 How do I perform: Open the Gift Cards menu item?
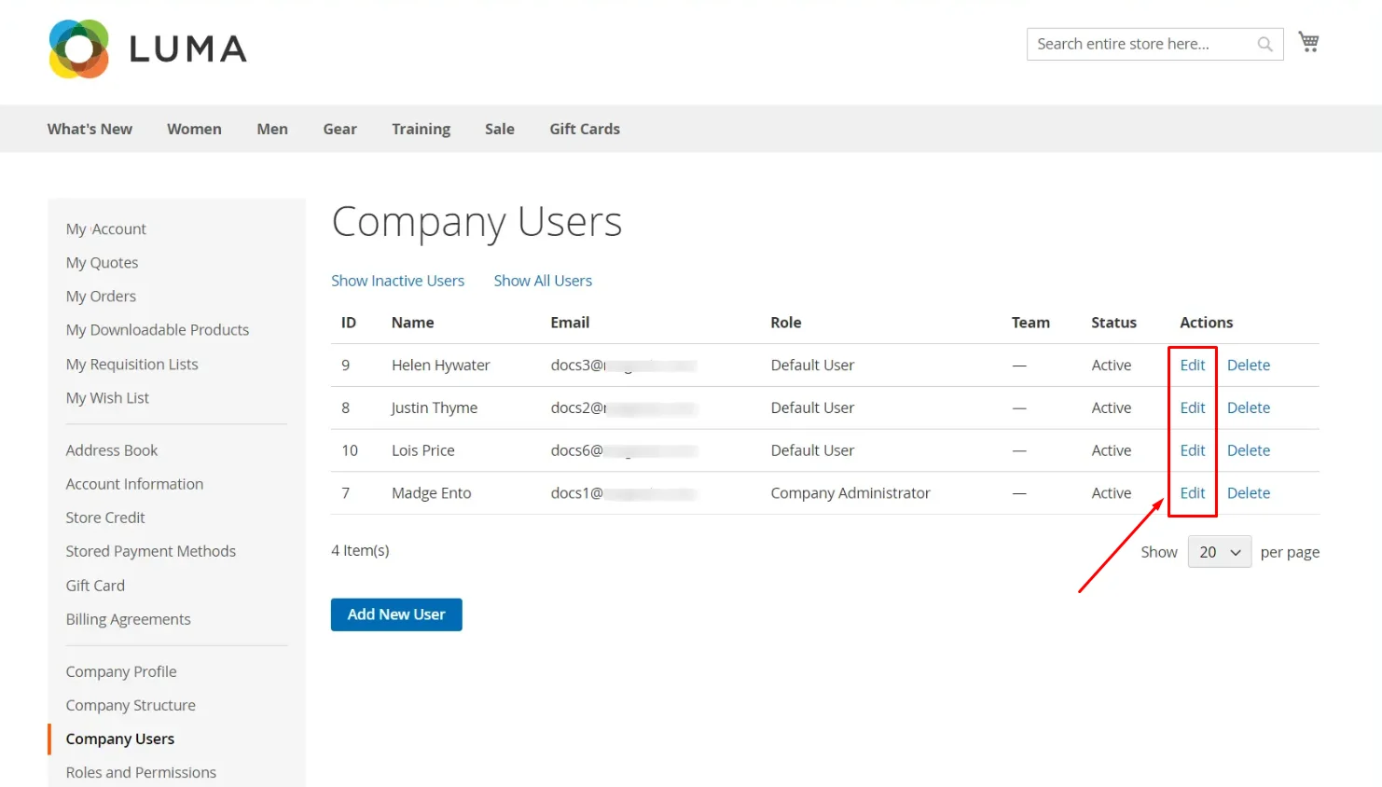point(585,129)
